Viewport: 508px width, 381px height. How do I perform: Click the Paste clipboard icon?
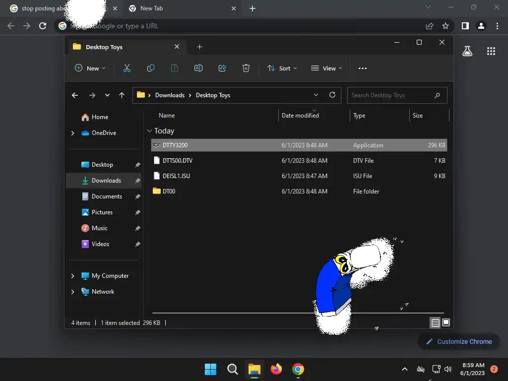[174, 68]
